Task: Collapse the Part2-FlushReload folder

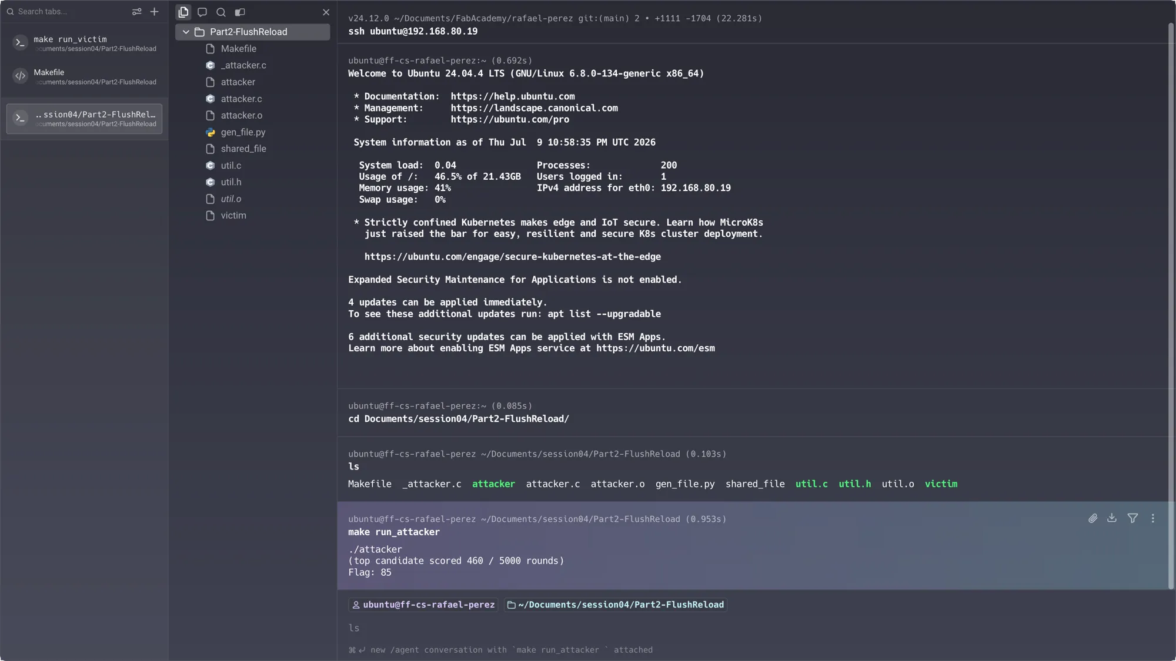Action: (x=186, y=32)
